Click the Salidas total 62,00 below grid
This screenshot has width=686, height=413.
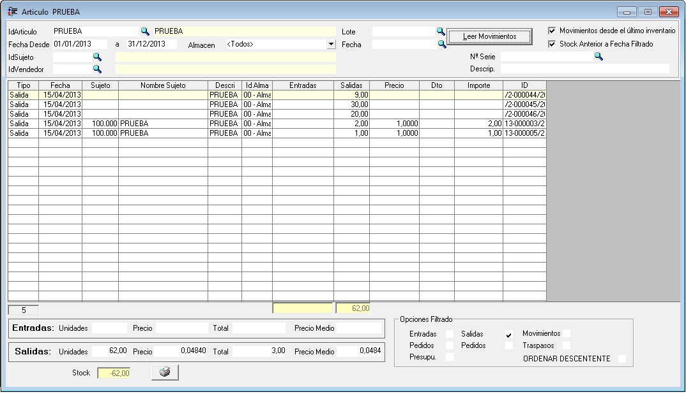[353, 308]
